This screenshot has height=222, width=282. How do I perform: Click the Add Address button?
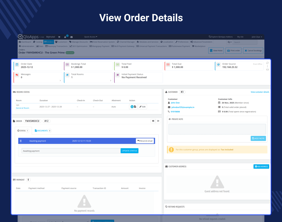click(x=261, y=166)
